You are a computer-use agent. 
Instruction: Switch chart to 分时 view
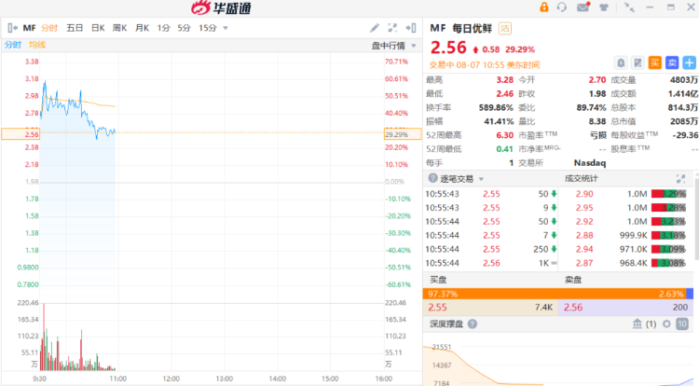click(49, 28)
